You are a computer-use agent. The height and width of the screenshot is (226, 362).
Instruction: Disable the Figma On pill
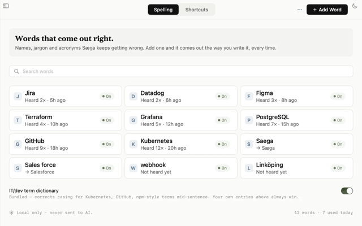point(338,97)
